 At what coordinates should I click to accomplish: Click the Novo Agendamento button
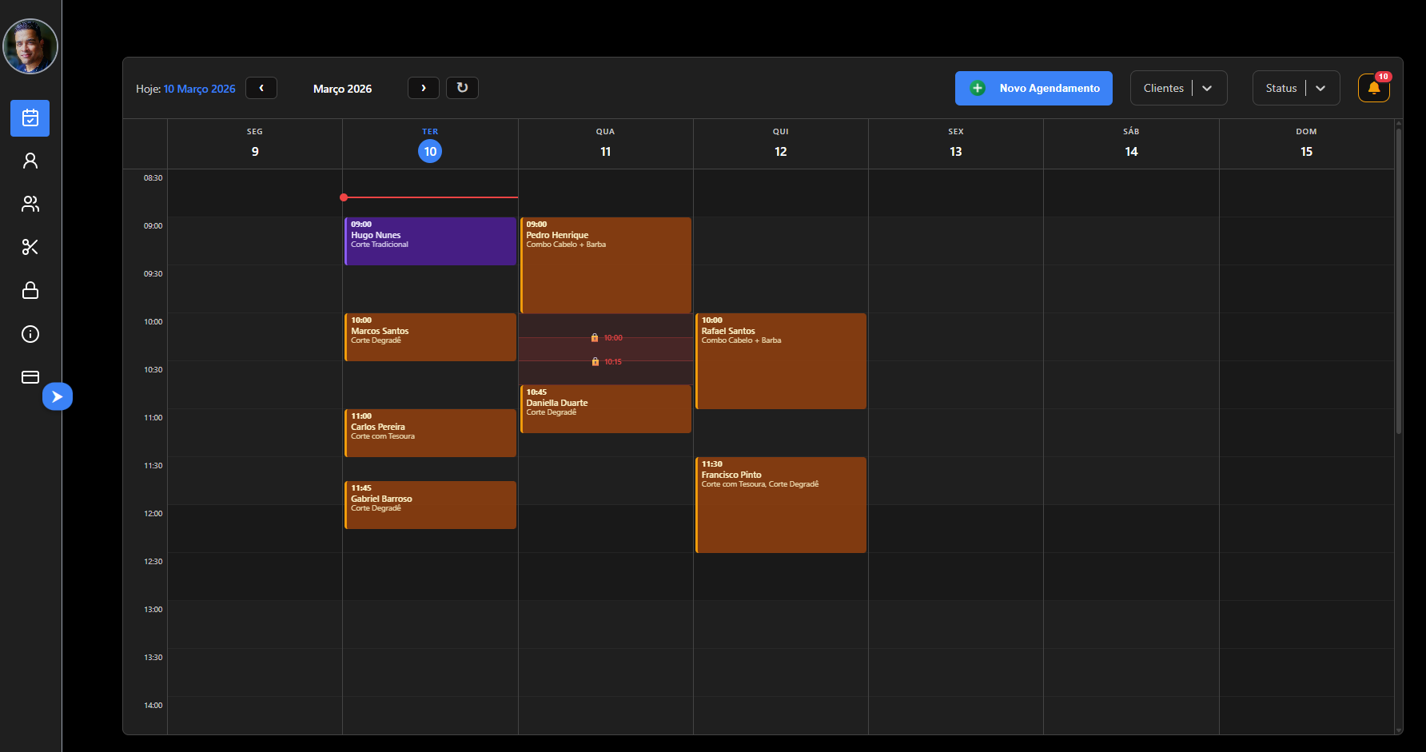[x=1034, y=88]
